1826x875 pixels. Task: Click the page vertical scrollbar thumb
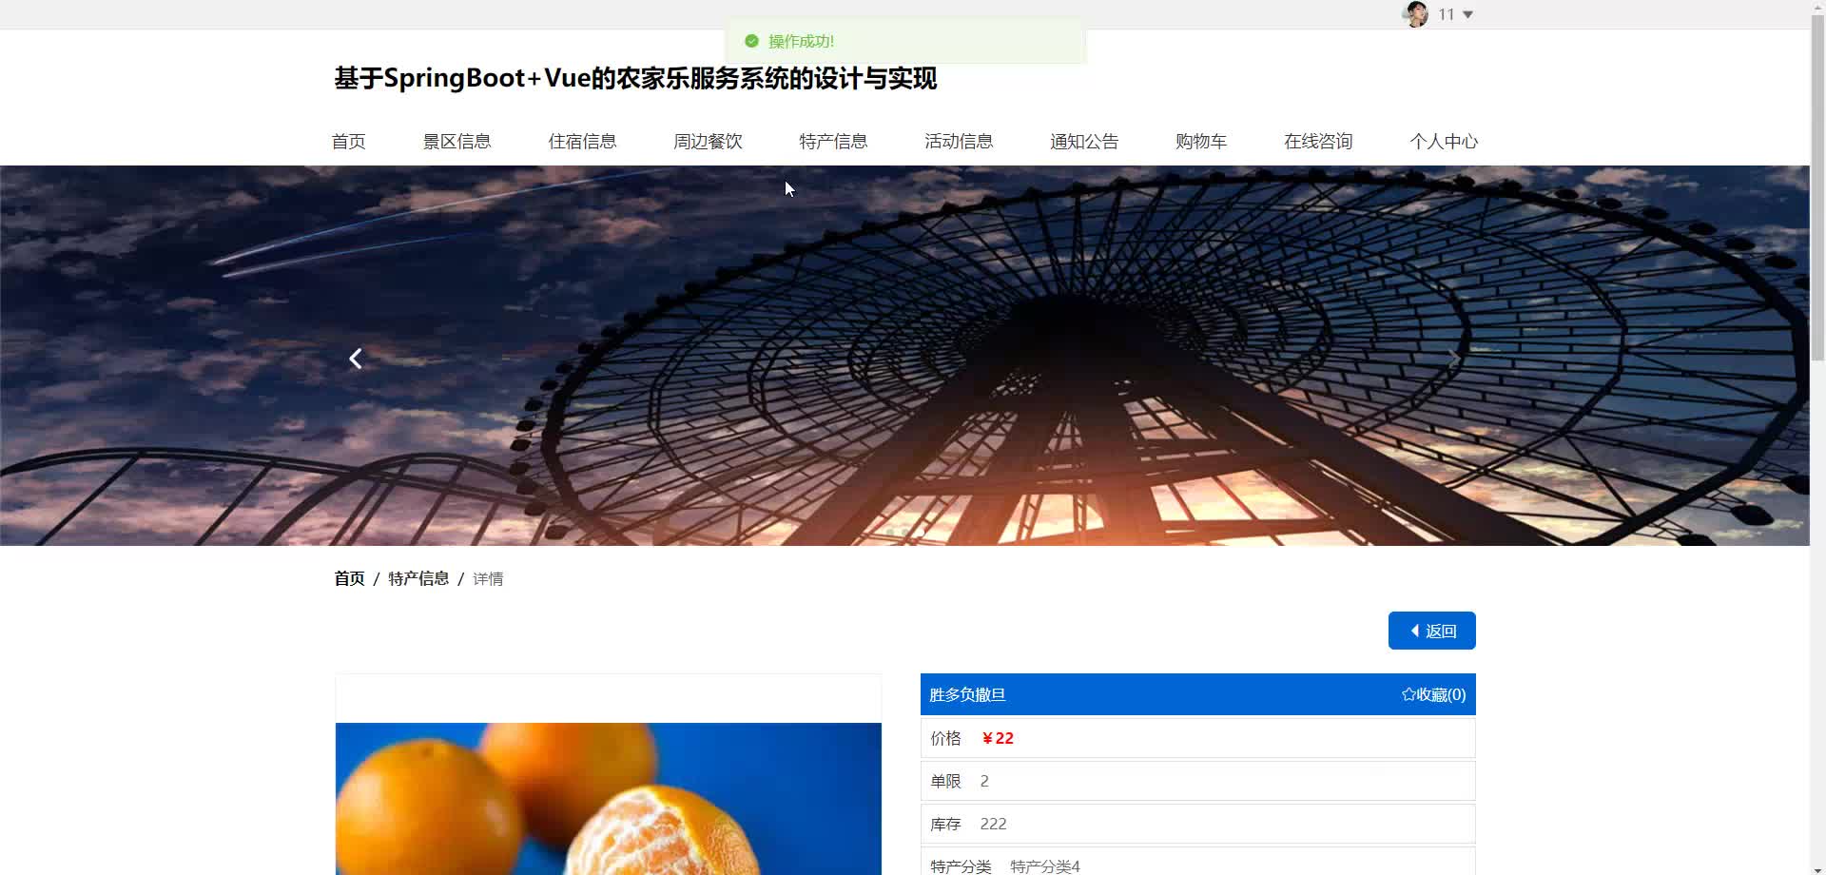point(1817,190)
